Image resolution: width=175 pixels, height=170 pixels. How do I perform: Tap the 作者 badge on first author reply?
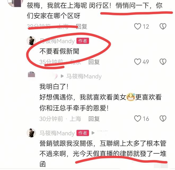pyautogui.click(x=83, y=41)
